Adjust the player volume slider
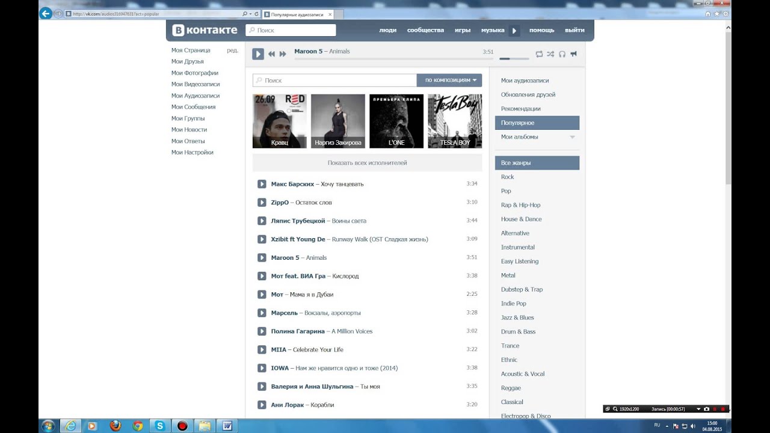770x433 pixels. [x=514, y=58]
